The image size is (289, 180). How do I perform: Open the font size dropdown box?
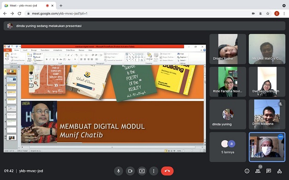pyautogui.click(x=64, y=55)
